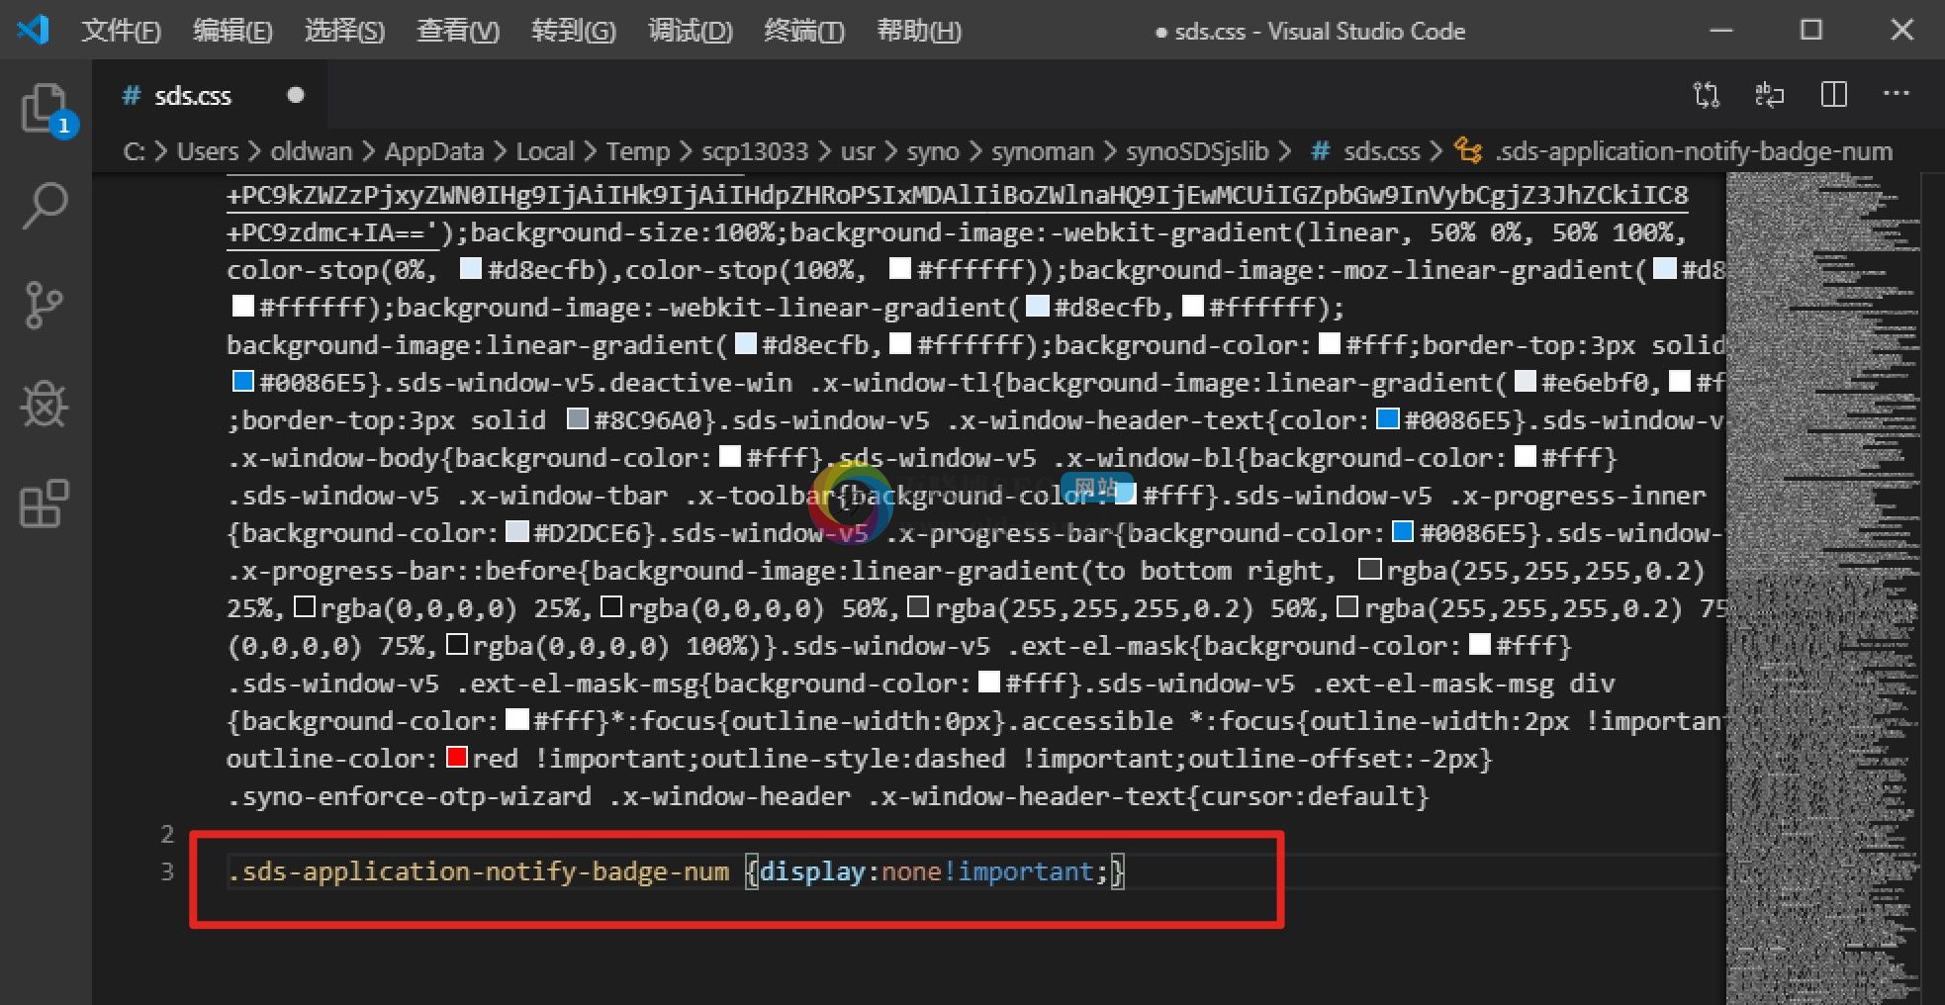Click line number 3 in gutter

point(167,871)
